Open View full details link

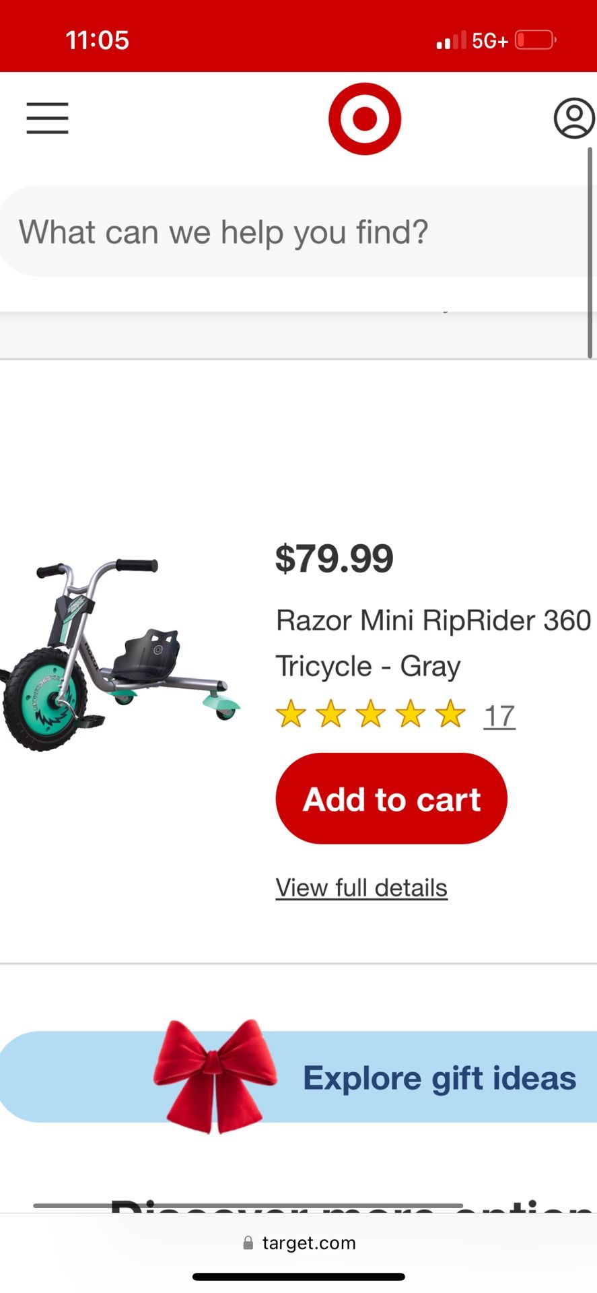pyautogui.click(x=361, y=888)
